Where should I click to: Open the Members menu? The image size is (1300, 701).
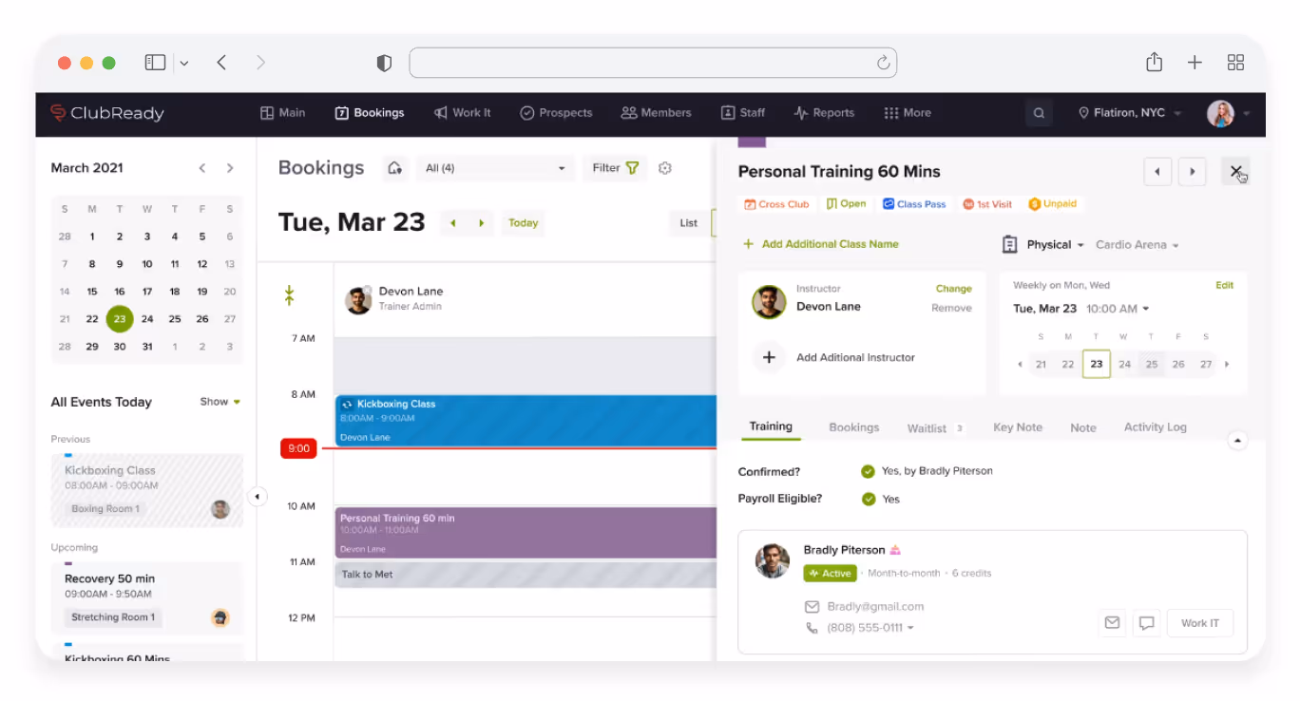click(x=656, y=113)
